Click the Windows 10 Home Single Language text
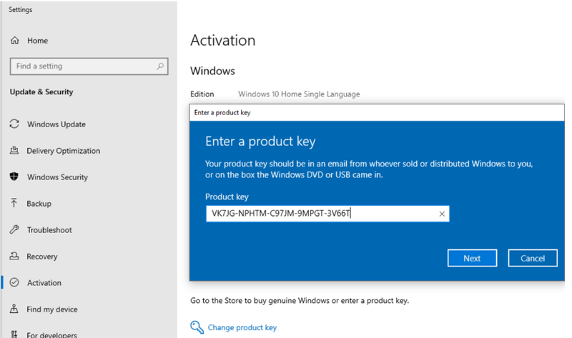Screen dimensions: 572x338 (x=299, y=94)
